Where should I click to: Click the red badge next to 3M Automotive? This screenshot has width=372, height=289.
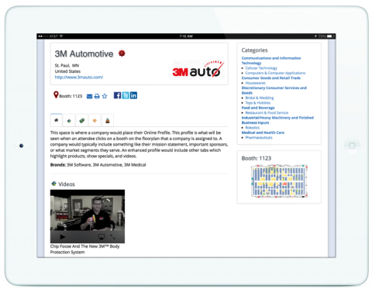click(x=122, y=53)
